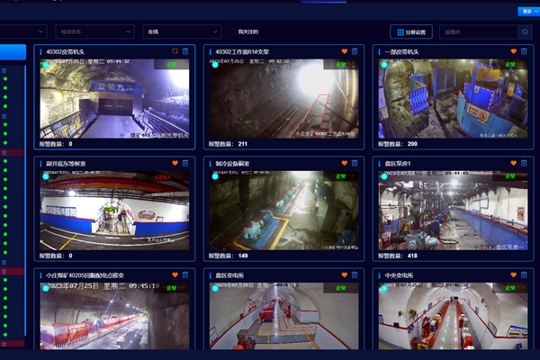This screenshot has height=360, width=540.
Task: Click the 监测点 search input field
Action: point(477,31)
